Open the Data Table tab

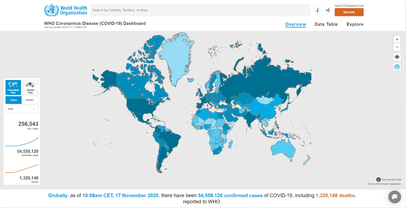pos(326,24)
